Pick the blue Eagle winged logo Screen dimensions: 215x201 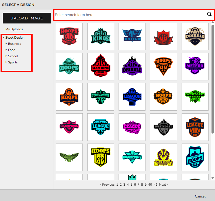click(x=132, y=36)
